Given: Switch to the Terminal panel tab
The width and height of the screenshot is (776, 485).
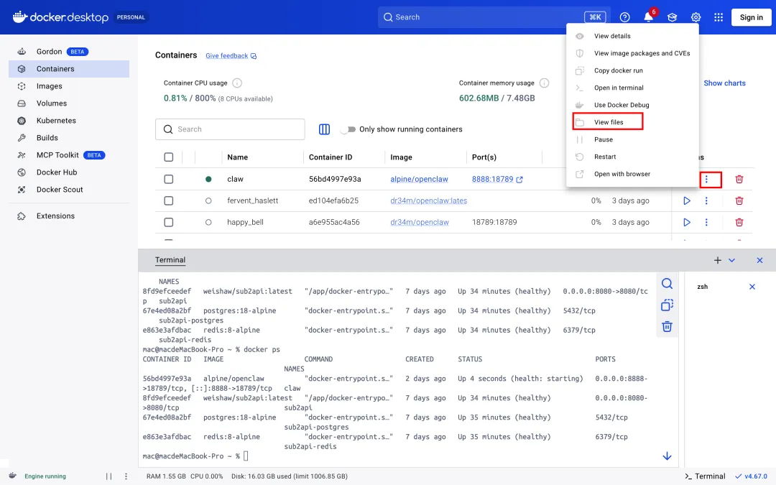Looking at the screenshot, I should 170,260.
